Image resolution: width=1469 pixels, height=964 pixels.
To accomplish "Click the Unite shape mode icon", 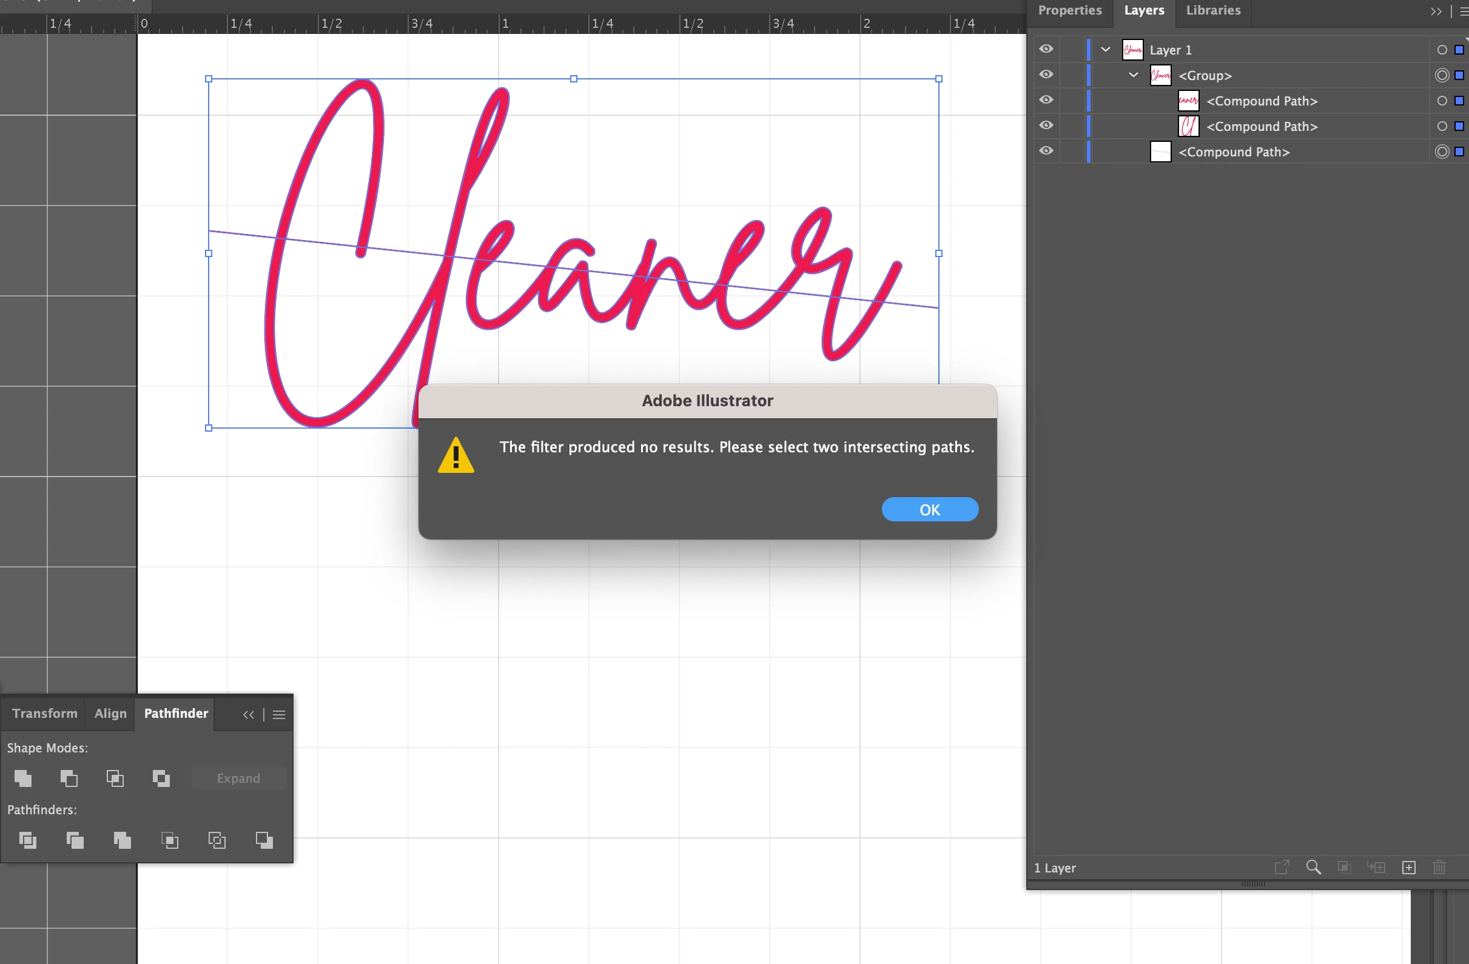I will coord(23,778).
